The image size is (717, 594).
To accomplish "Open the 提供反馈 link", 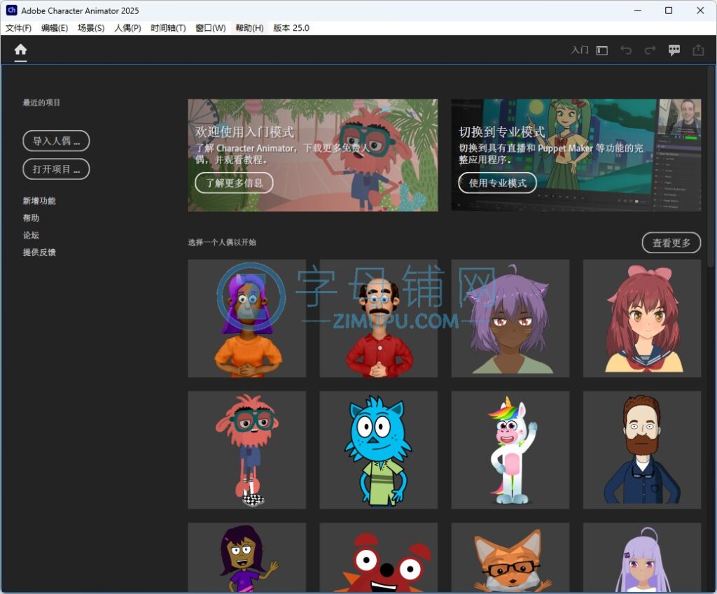I will 39,252.
